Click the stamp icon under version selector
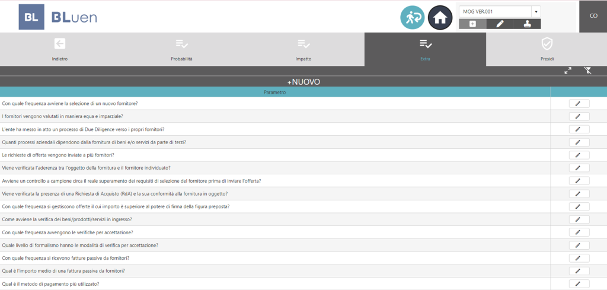Viewport: 607px width, 290px height. tap(527, 24)
